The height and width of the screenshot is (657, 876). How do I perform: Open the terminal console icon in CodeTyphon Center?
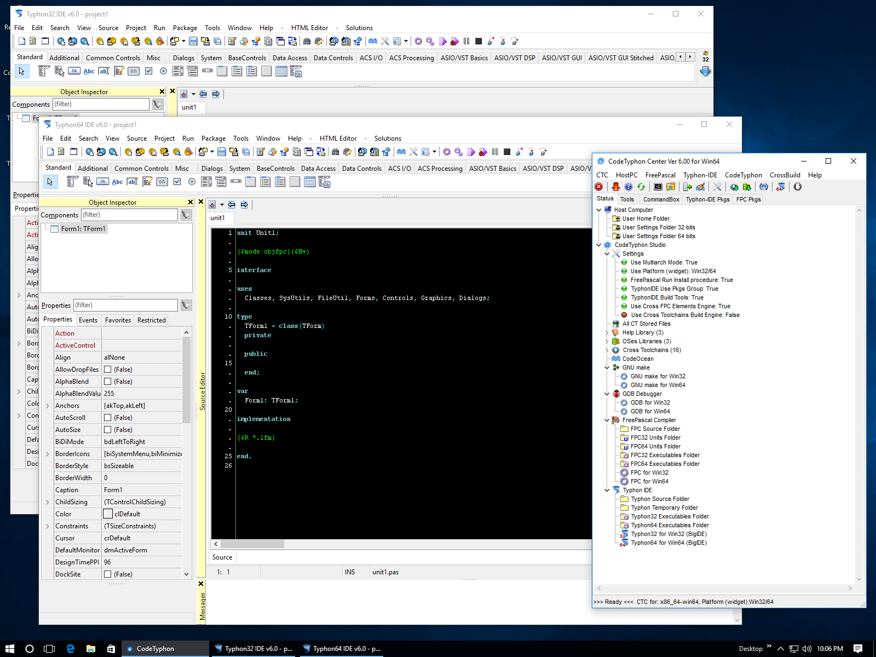click(658, 187)
